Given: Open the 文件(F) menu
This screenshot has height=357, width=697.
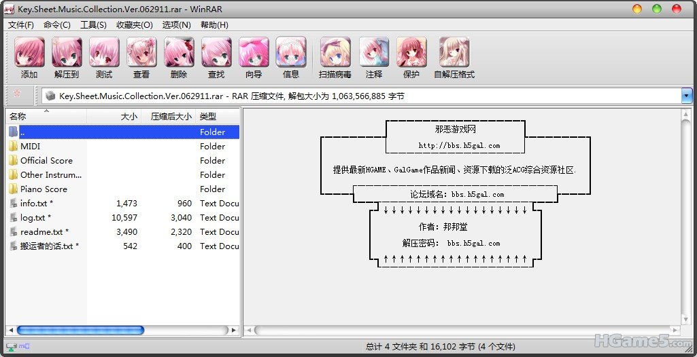Looking at the screenshot, I should [21, 25].
